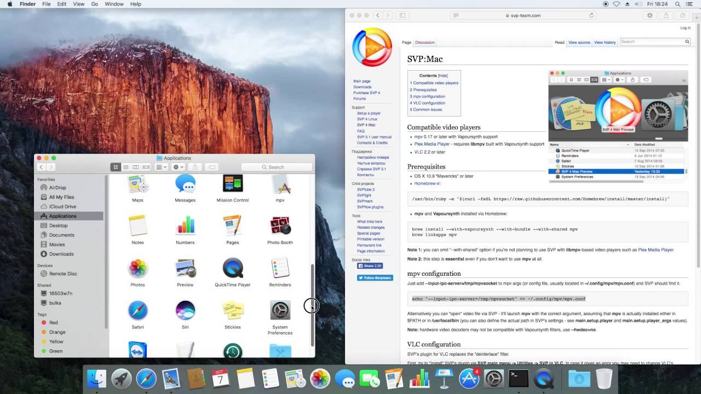This screenshot has height=394, width=701.
Task: Select the Pages app icon in Finder
Action: click(233, 225)
